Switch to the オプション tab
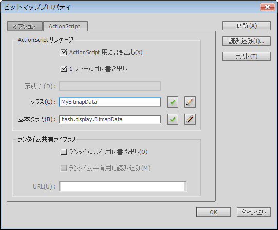The image size is (278, 230). pos(25,26)
